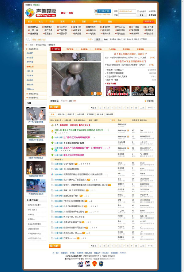Image resolution: width=184 pixels, height=272 pixels.
Task: Open the 本版 search scope dropdown
Action: (x=90, y=39)
